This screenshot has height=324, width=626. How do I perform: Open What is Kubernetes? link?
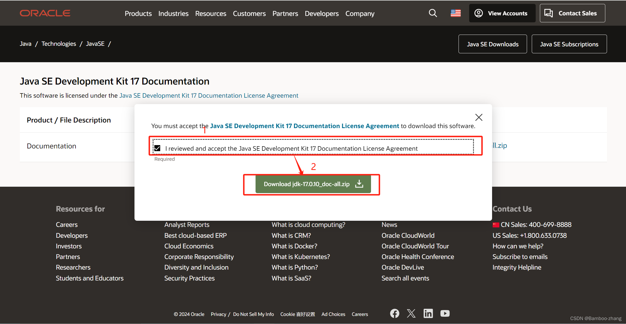coord(301,257)
